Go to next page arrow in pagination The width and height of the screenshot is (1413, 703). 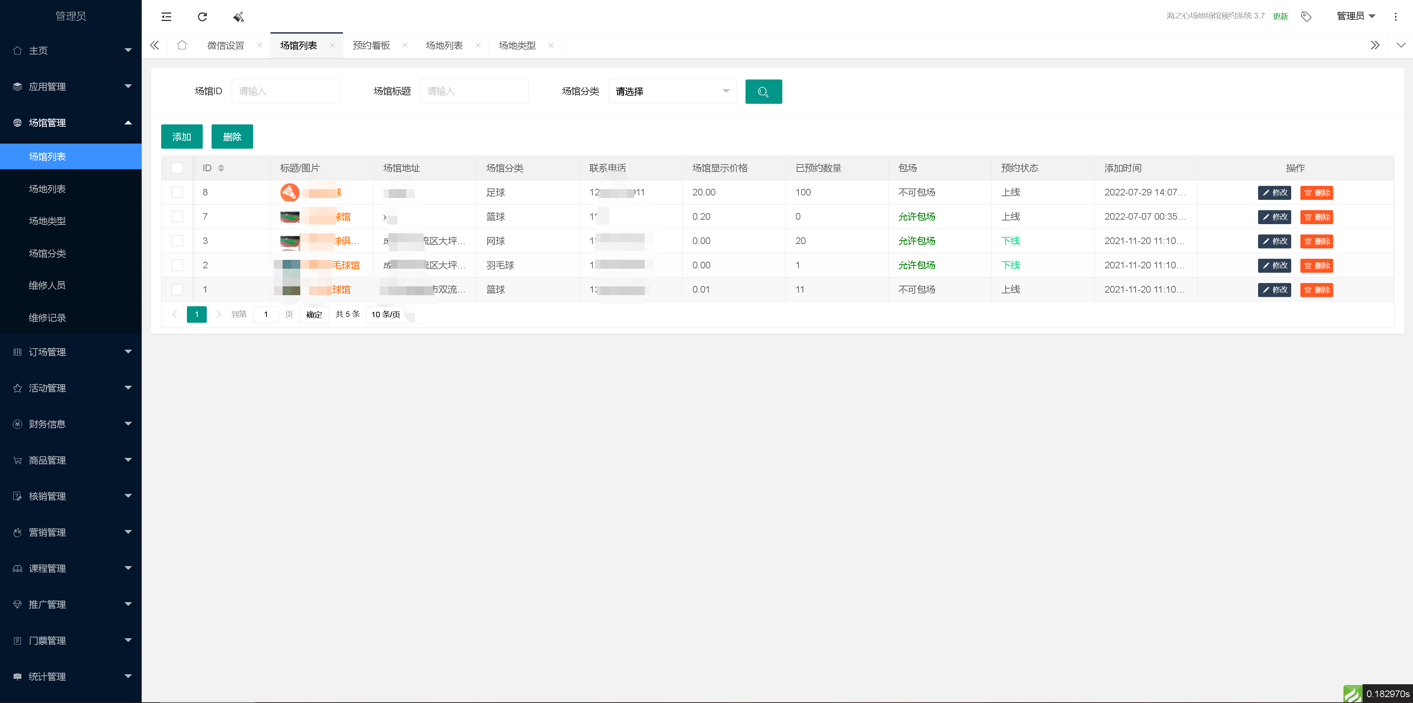click(x=219, y=314)
